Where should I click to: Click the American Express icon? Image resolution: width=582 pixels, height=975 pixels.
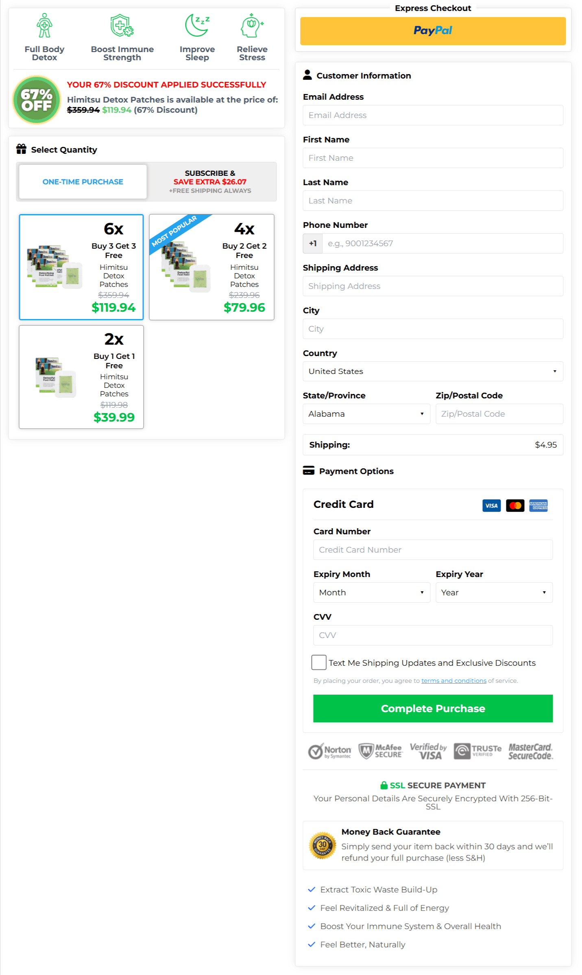(538, 505)
